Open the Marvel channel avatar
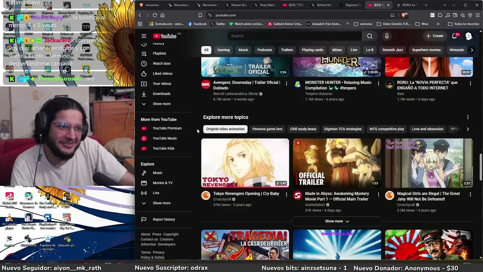This screenshot has width=483, height=272. [206, 84]
